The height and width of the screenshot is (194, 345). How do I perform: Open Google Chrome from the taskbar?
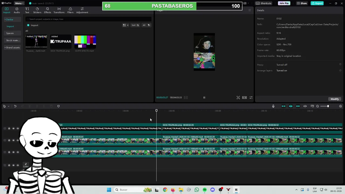pos(165,190)
